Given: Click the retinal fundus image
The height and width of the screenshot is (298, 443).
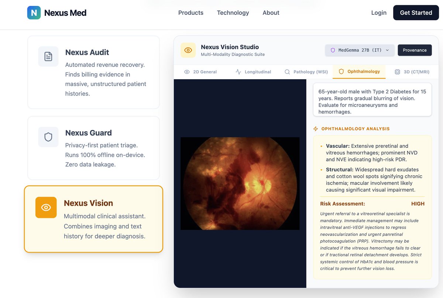Looking at the screenshot, I should (x=240, y=184).
